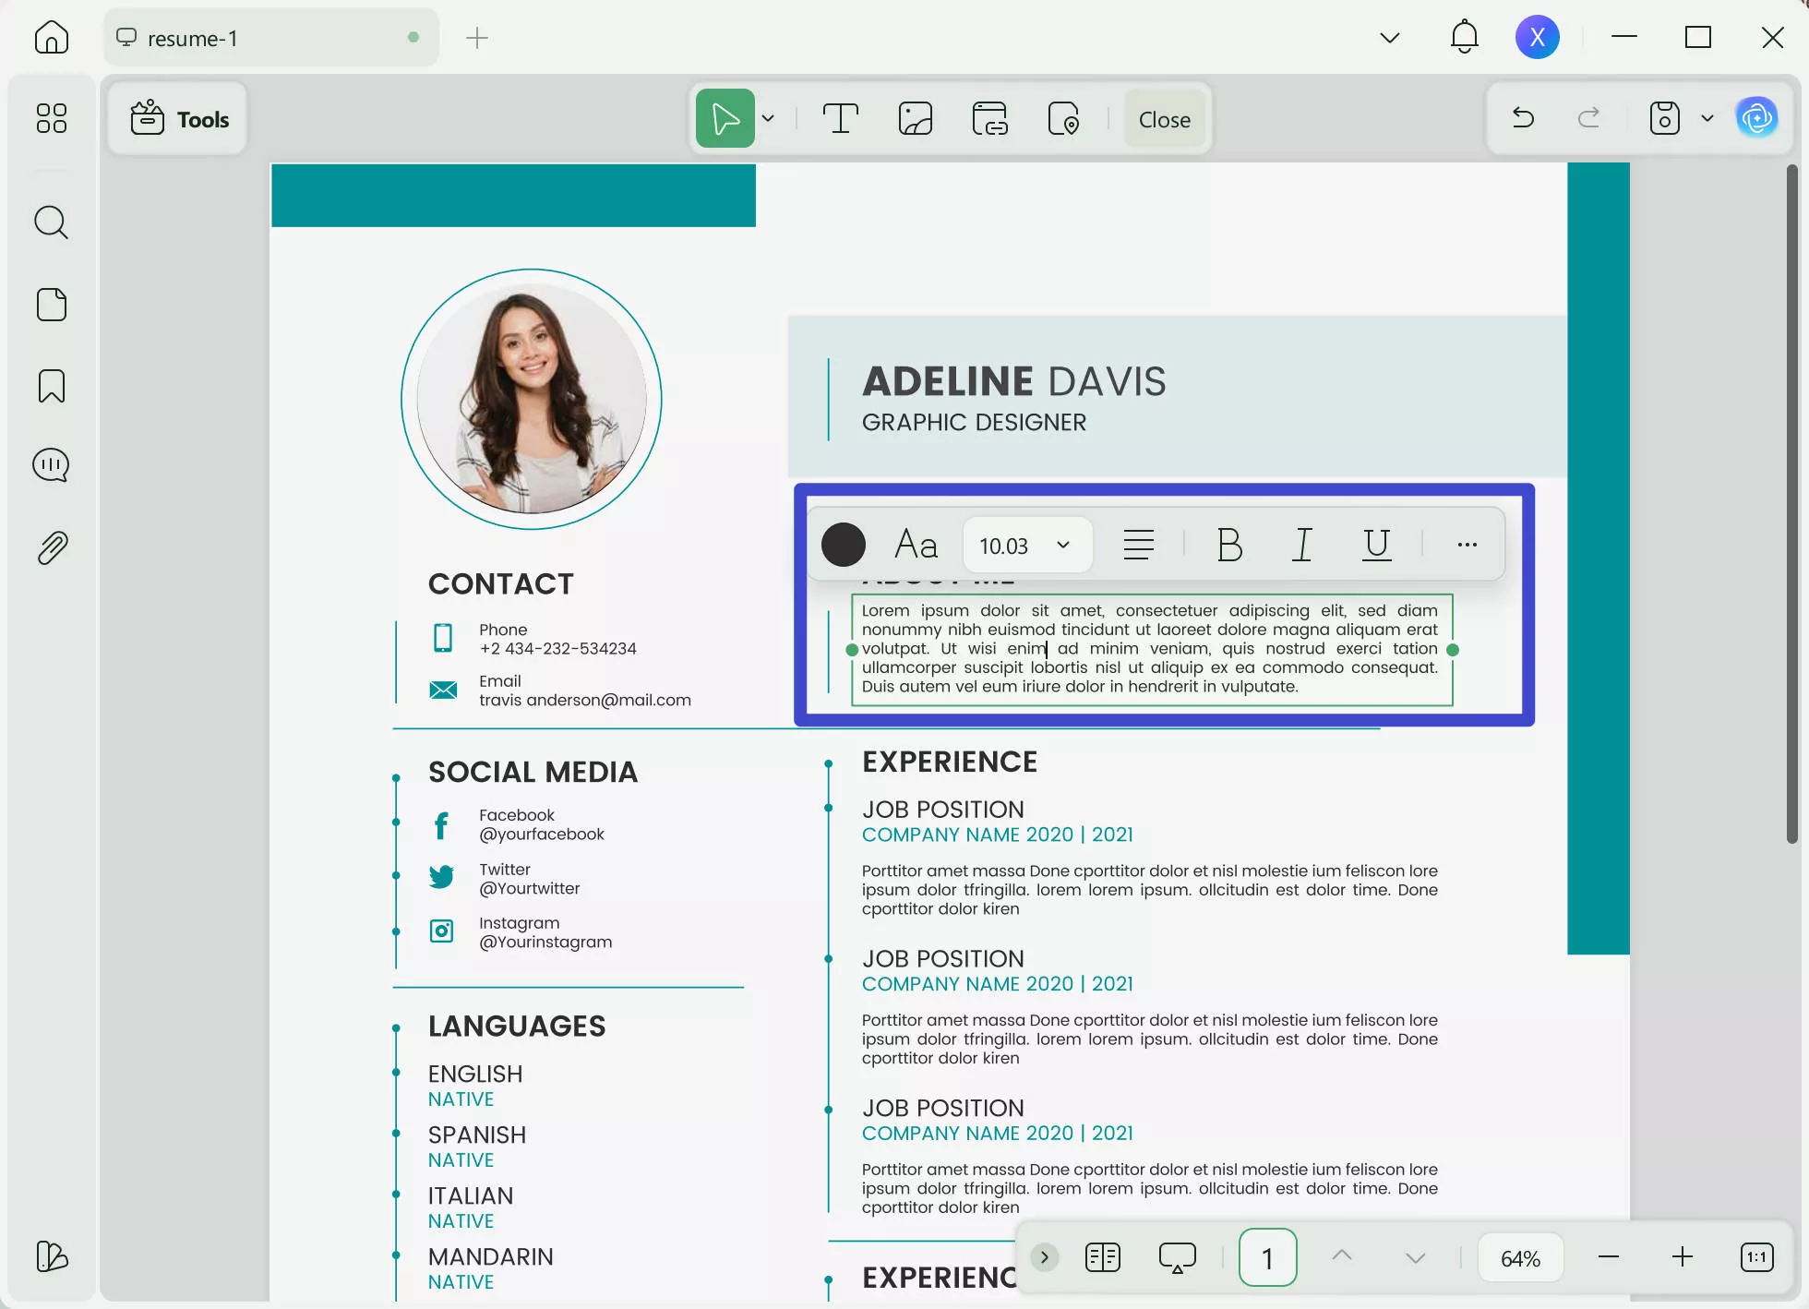
Task: Open the 64% zoom level dropdown
Action: 1519,1256
